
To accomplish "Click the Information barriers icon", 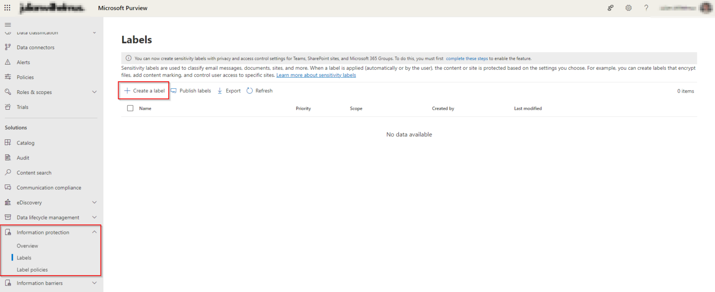I will (x=8, y=283).
